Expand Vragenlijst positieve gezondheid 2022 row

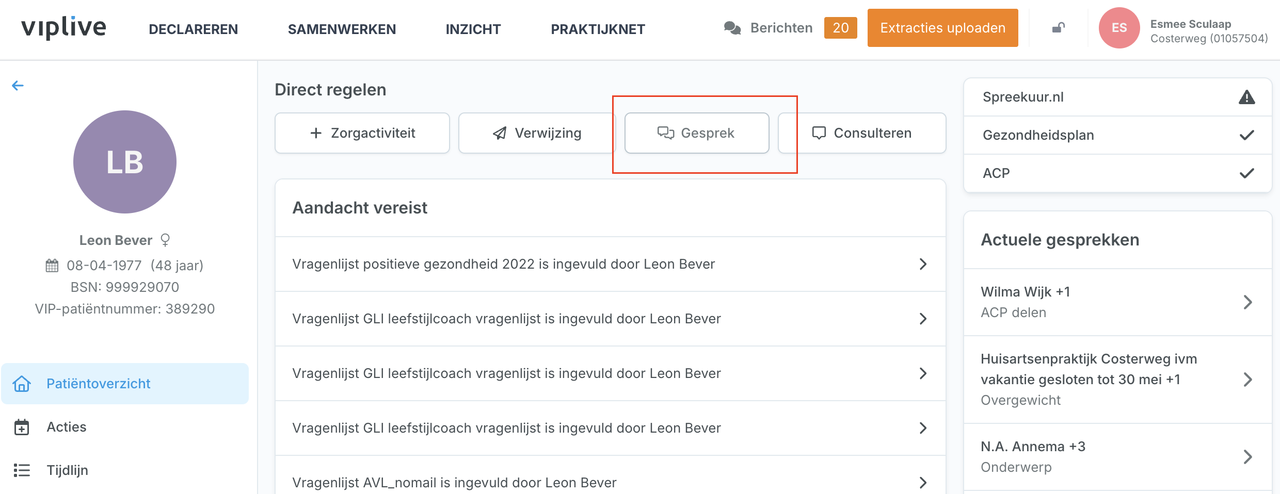point(923,264)
